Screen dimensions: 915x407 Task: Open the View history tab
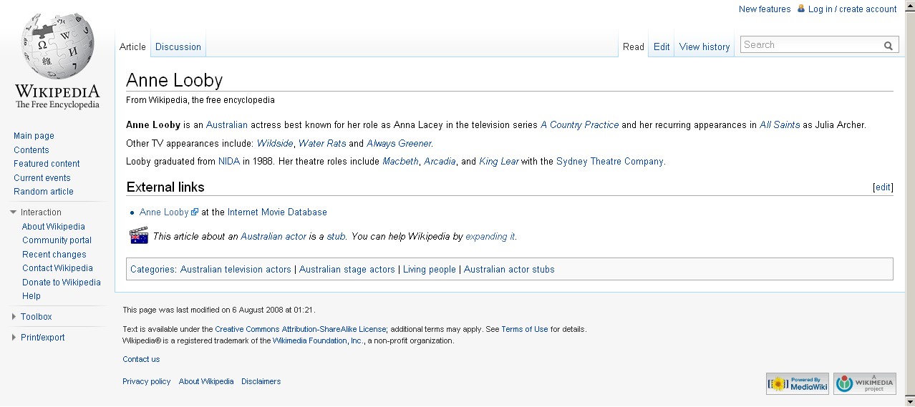click(x=704, y=47)
